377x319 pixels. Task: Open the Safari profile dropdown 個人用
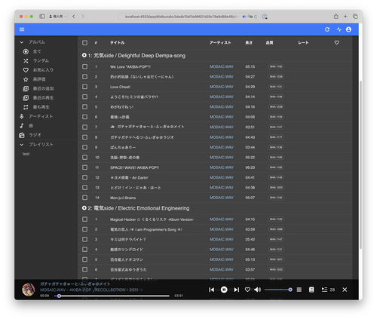pyautogui.click(x=57, y=17)
